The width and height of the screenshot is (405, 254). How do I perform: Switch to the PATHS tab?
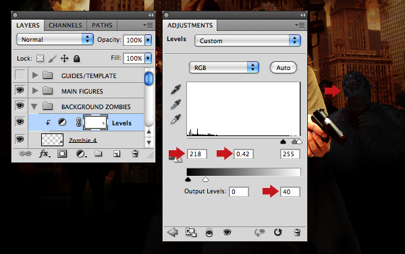tap(102, 26)
